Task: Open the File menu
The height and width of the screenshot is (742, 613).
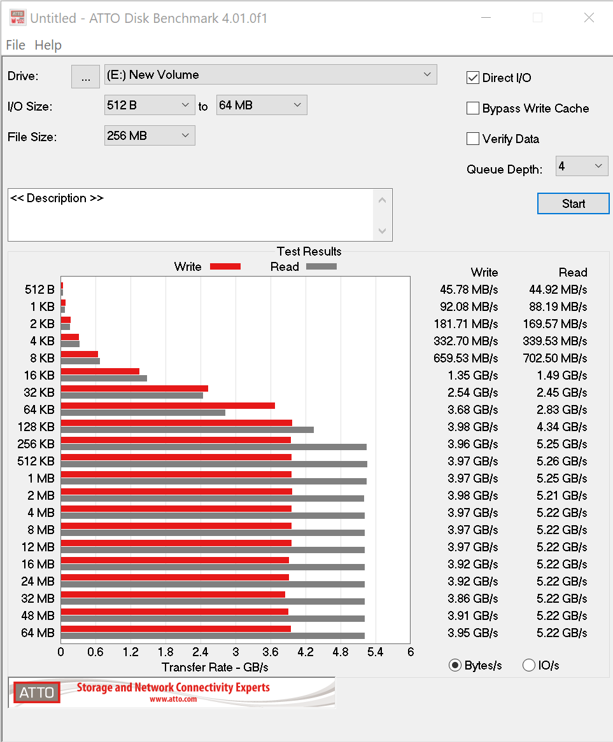Action: (15, 45)
